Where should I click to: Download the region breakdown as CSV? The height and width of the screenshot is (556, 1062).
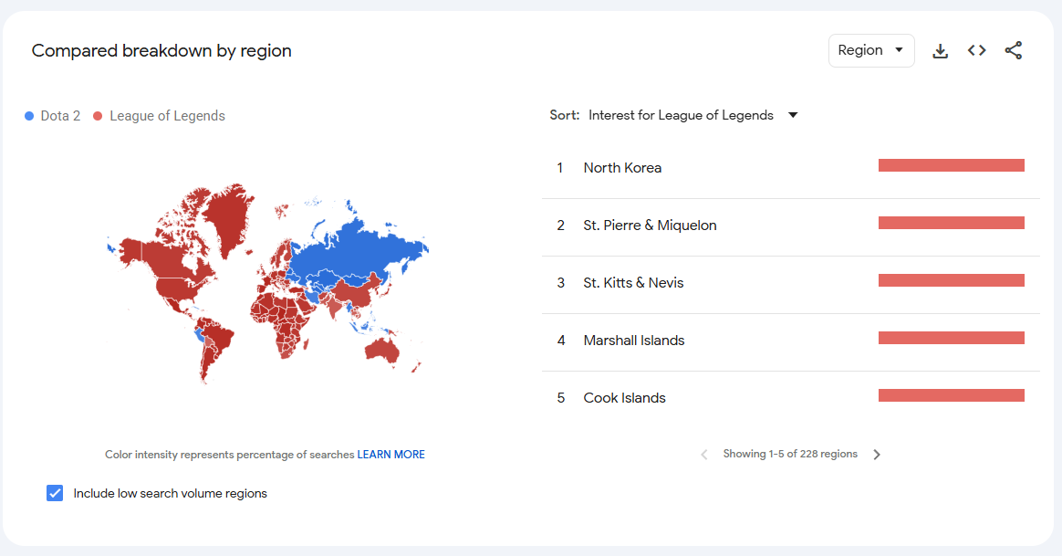point(940,51)
